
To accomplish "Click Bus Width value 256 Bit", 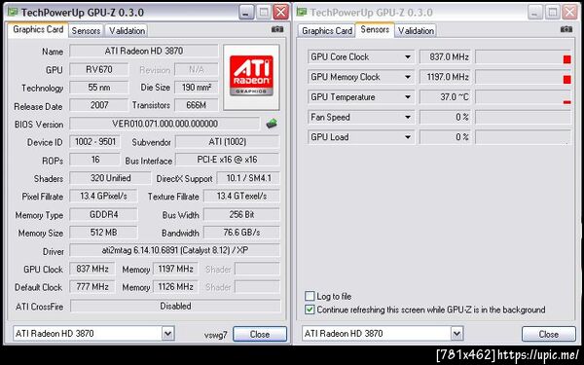I will point(241,214).
